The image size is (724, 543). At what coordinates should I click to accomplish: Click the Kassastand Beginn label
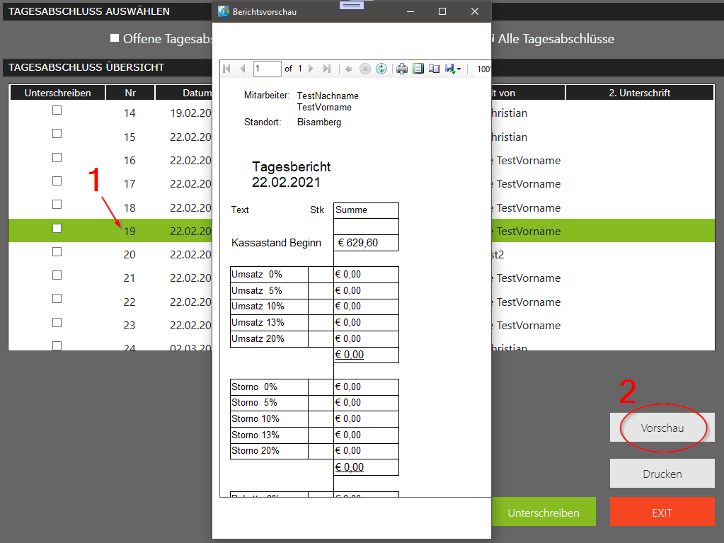276,243
